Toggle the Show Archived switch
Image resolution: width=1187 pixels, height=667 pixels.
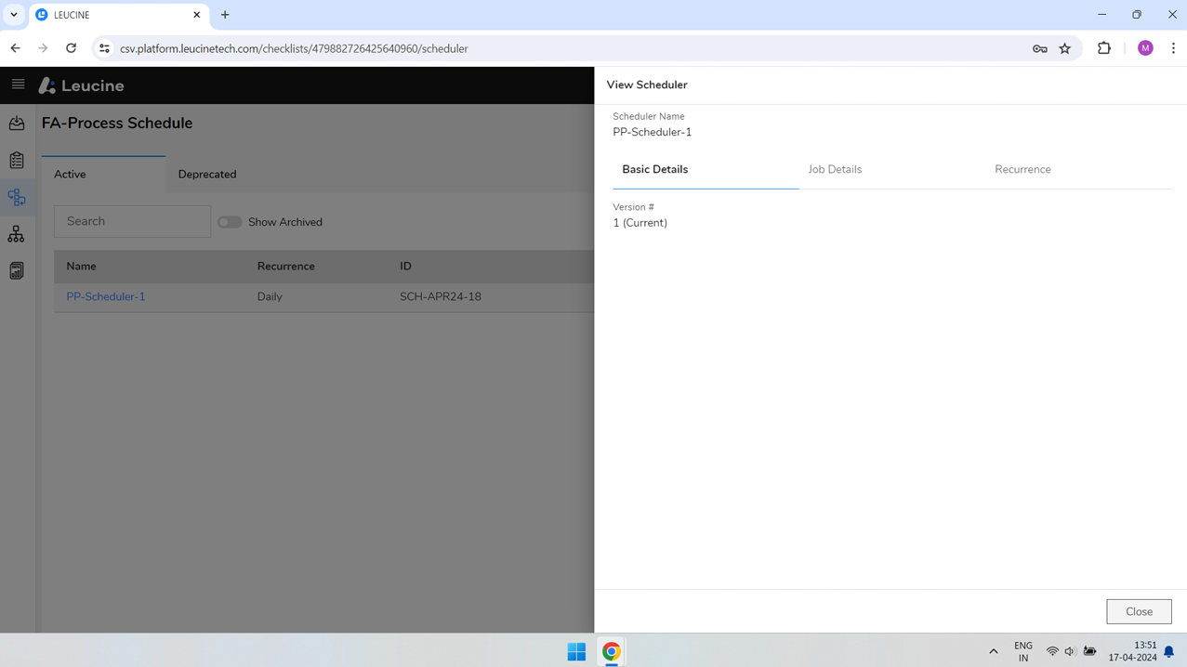[230, 222]
